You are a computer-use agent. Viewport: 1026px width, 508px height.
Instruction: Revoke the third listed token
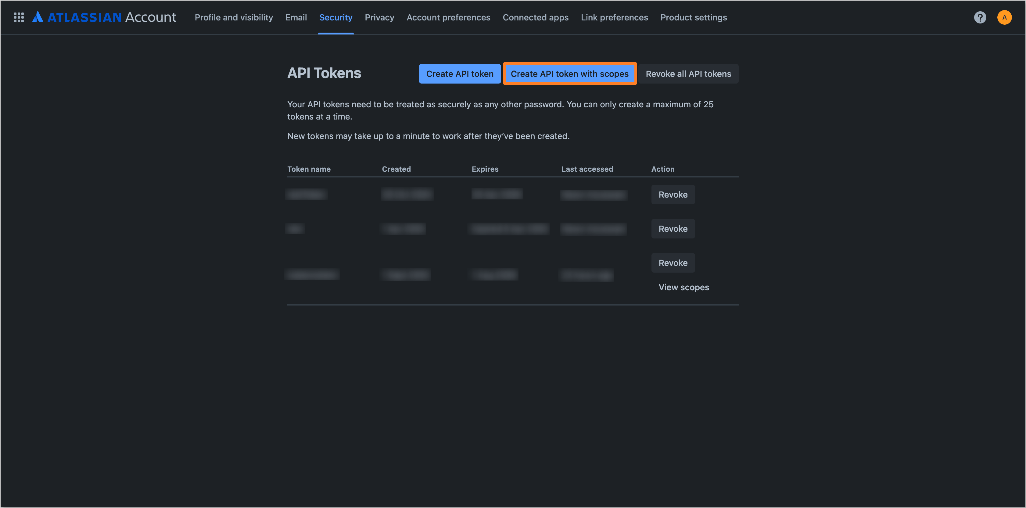tap(673, 263)
